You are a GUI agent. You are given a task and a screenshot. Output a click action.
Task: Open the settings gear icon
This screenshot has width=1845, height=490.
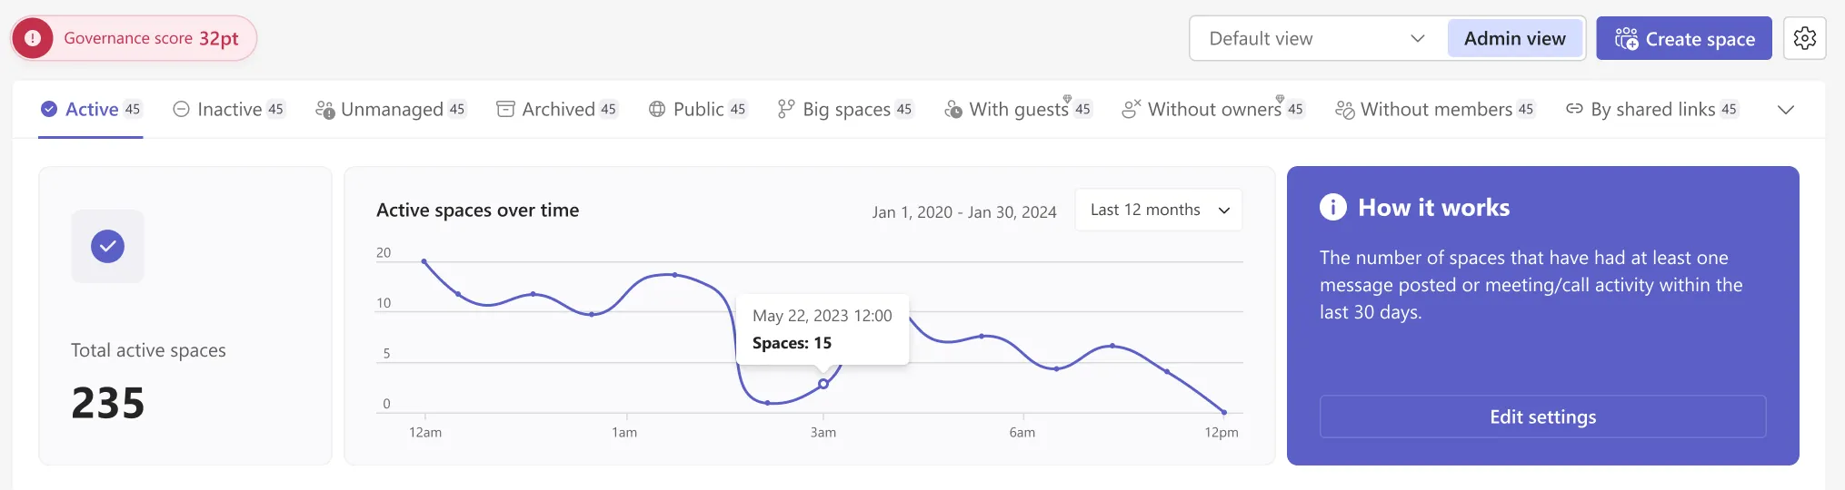(1804, 38)
